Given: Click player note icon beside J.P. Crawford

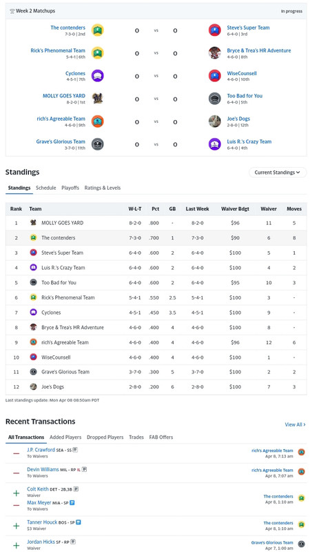Looking at the screenshot, I should (76, 450).
